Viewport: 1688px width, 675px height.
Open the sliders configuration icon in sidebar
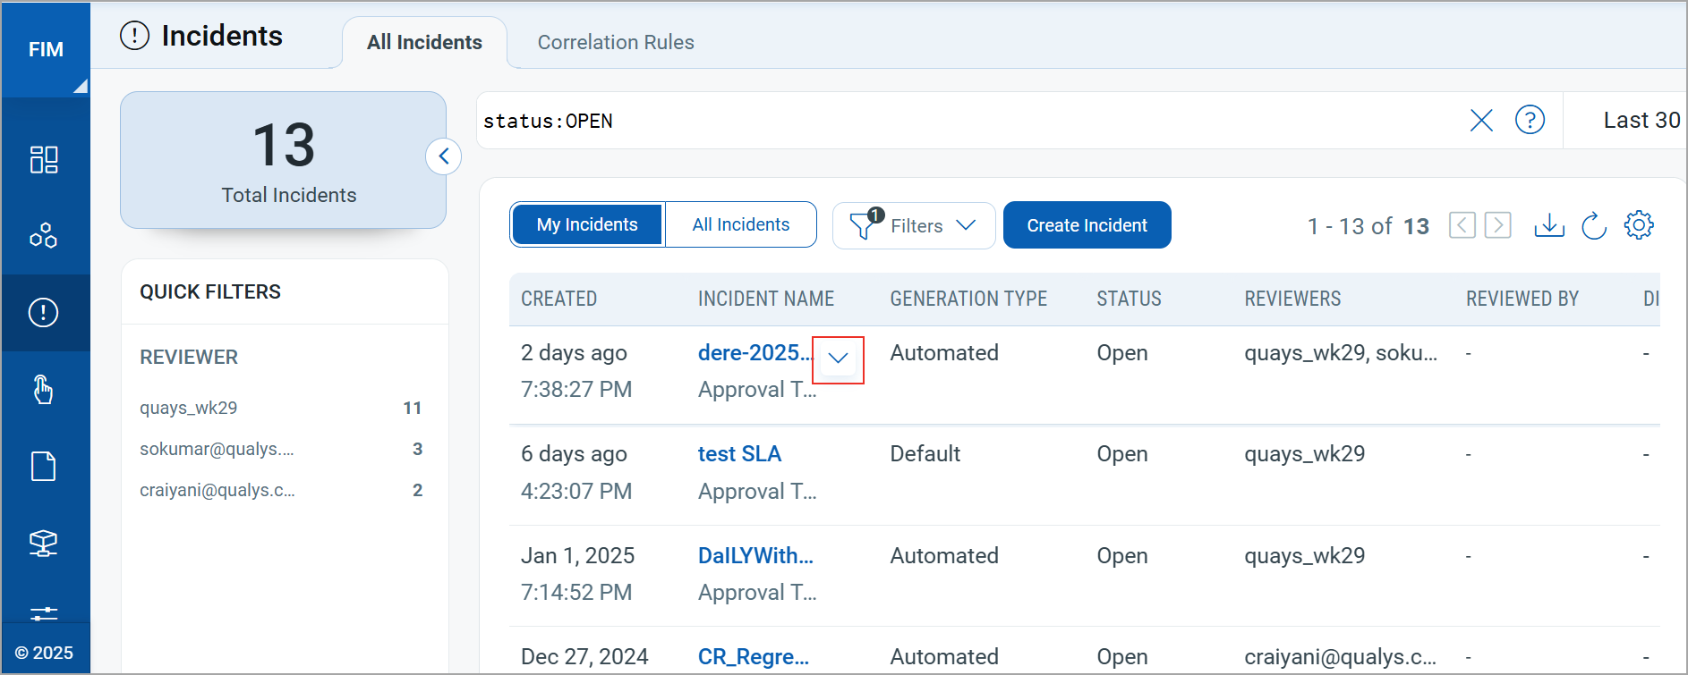44,613
